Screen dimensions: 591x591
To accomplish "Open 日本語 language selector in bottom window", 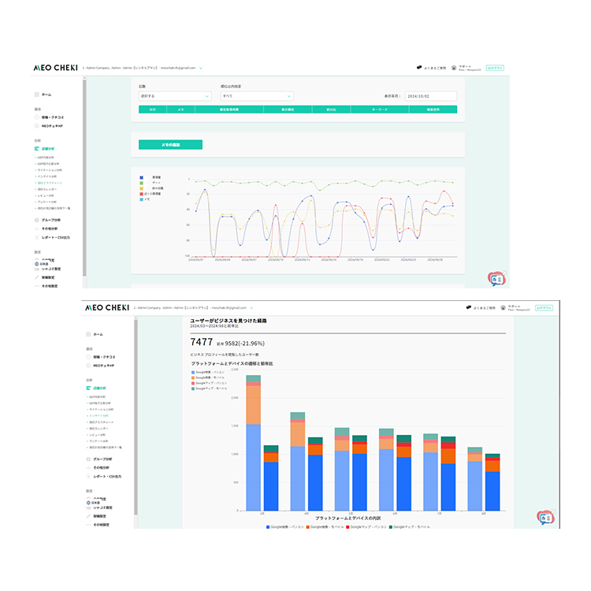I will point(93,503).
